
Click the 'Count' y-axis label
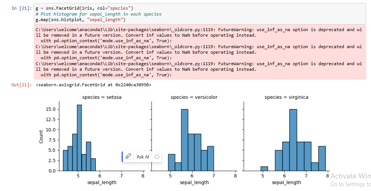click(41, 136)
